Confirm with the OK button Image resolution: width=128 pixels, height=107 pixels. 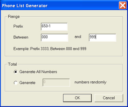click(x=77, y=98)
